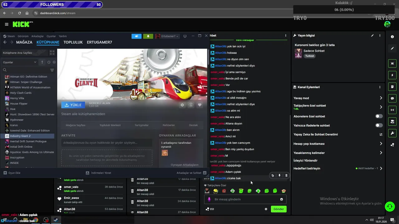This screenshot has width=399, height=224.
Task: Open volume control in system tray
Action: tap(372, 220)
